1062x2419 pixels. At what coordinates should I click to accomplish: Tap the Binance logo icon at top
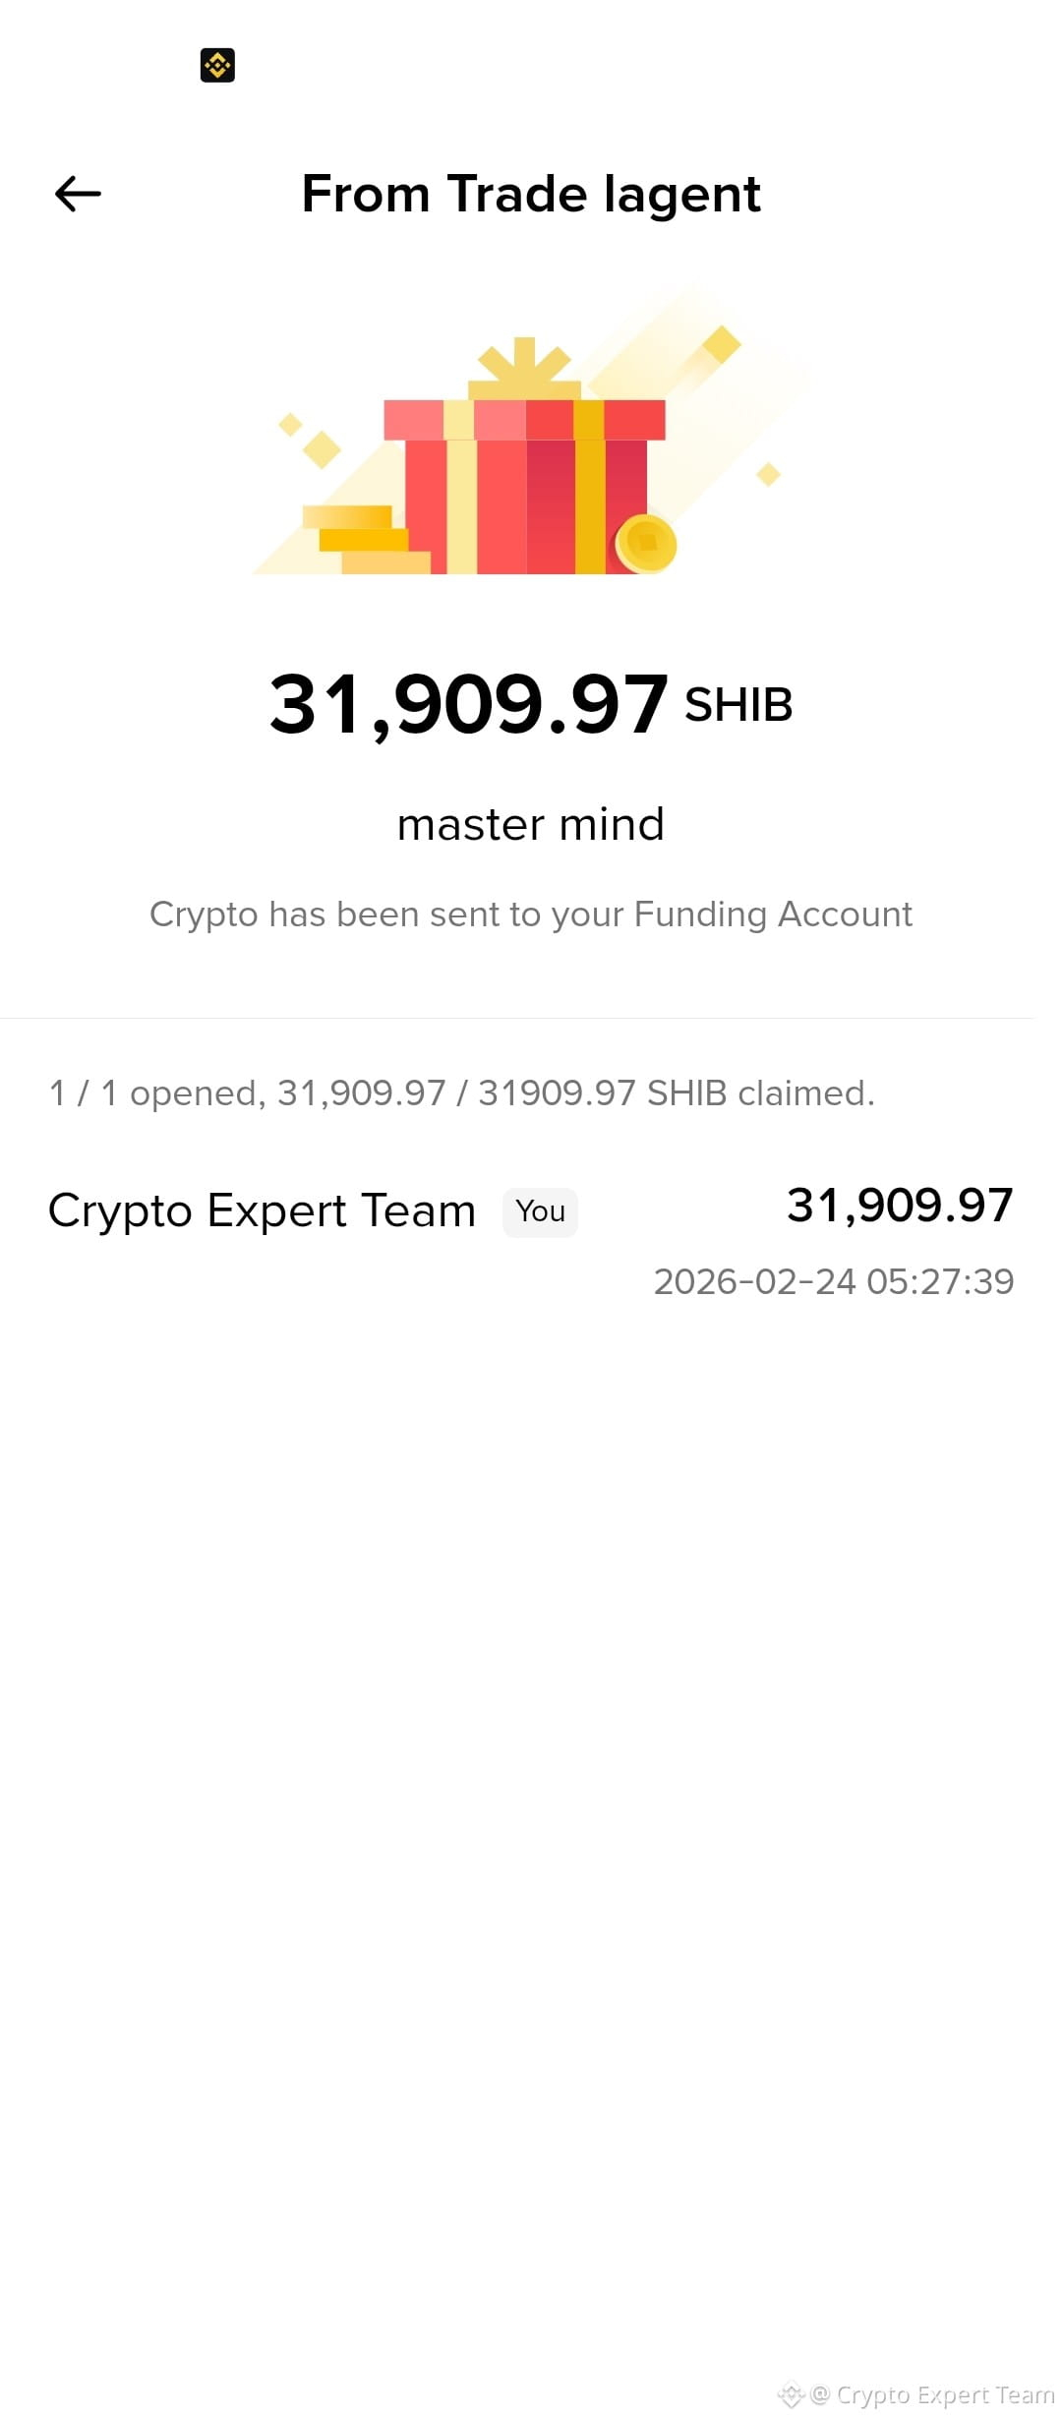(x=217, y=65)
